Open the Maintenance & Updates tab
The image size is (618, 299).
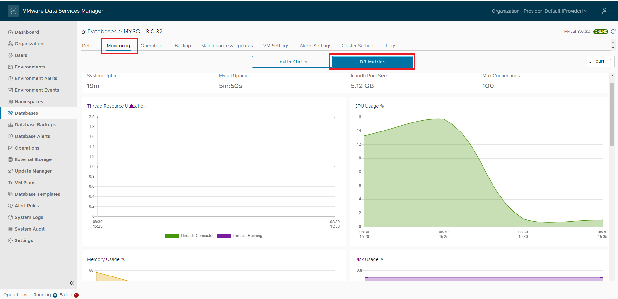[x=227, y=46]
